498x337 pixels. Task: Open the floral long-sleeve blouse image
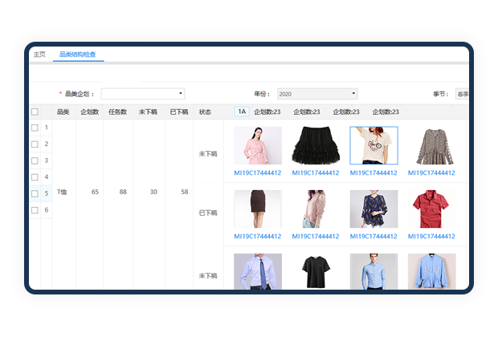click(x=431, y=145)
